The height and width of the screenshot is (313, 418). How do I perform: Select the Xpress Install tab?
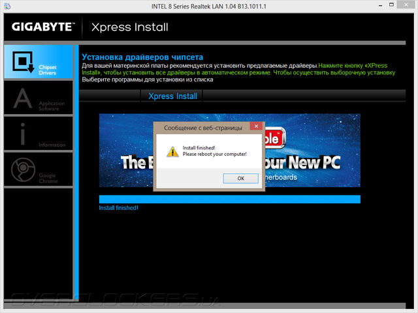(x=172, y=96)
